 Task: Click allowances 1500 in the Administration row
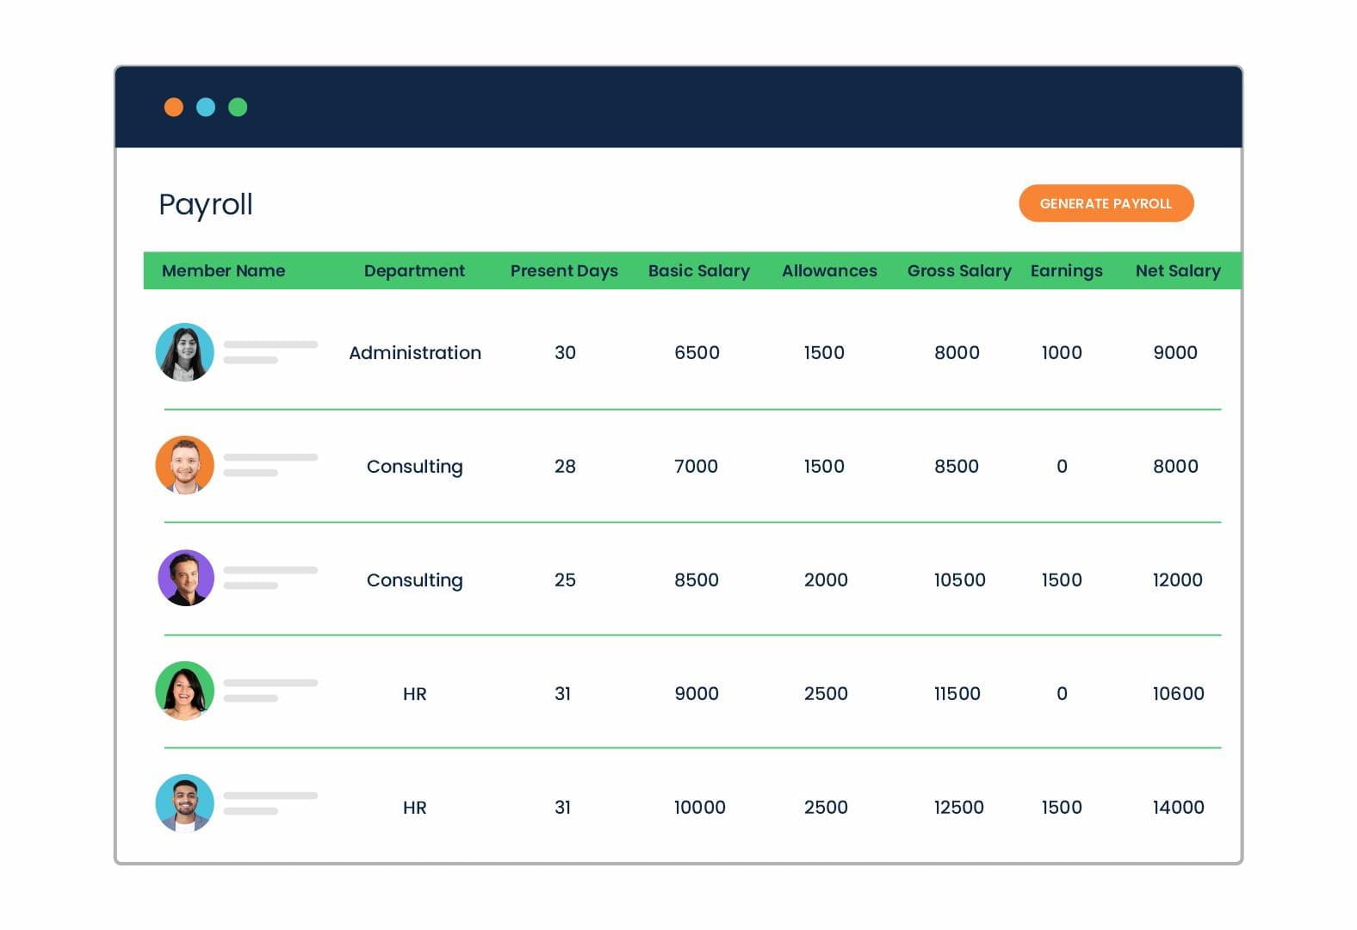point(824,352)
